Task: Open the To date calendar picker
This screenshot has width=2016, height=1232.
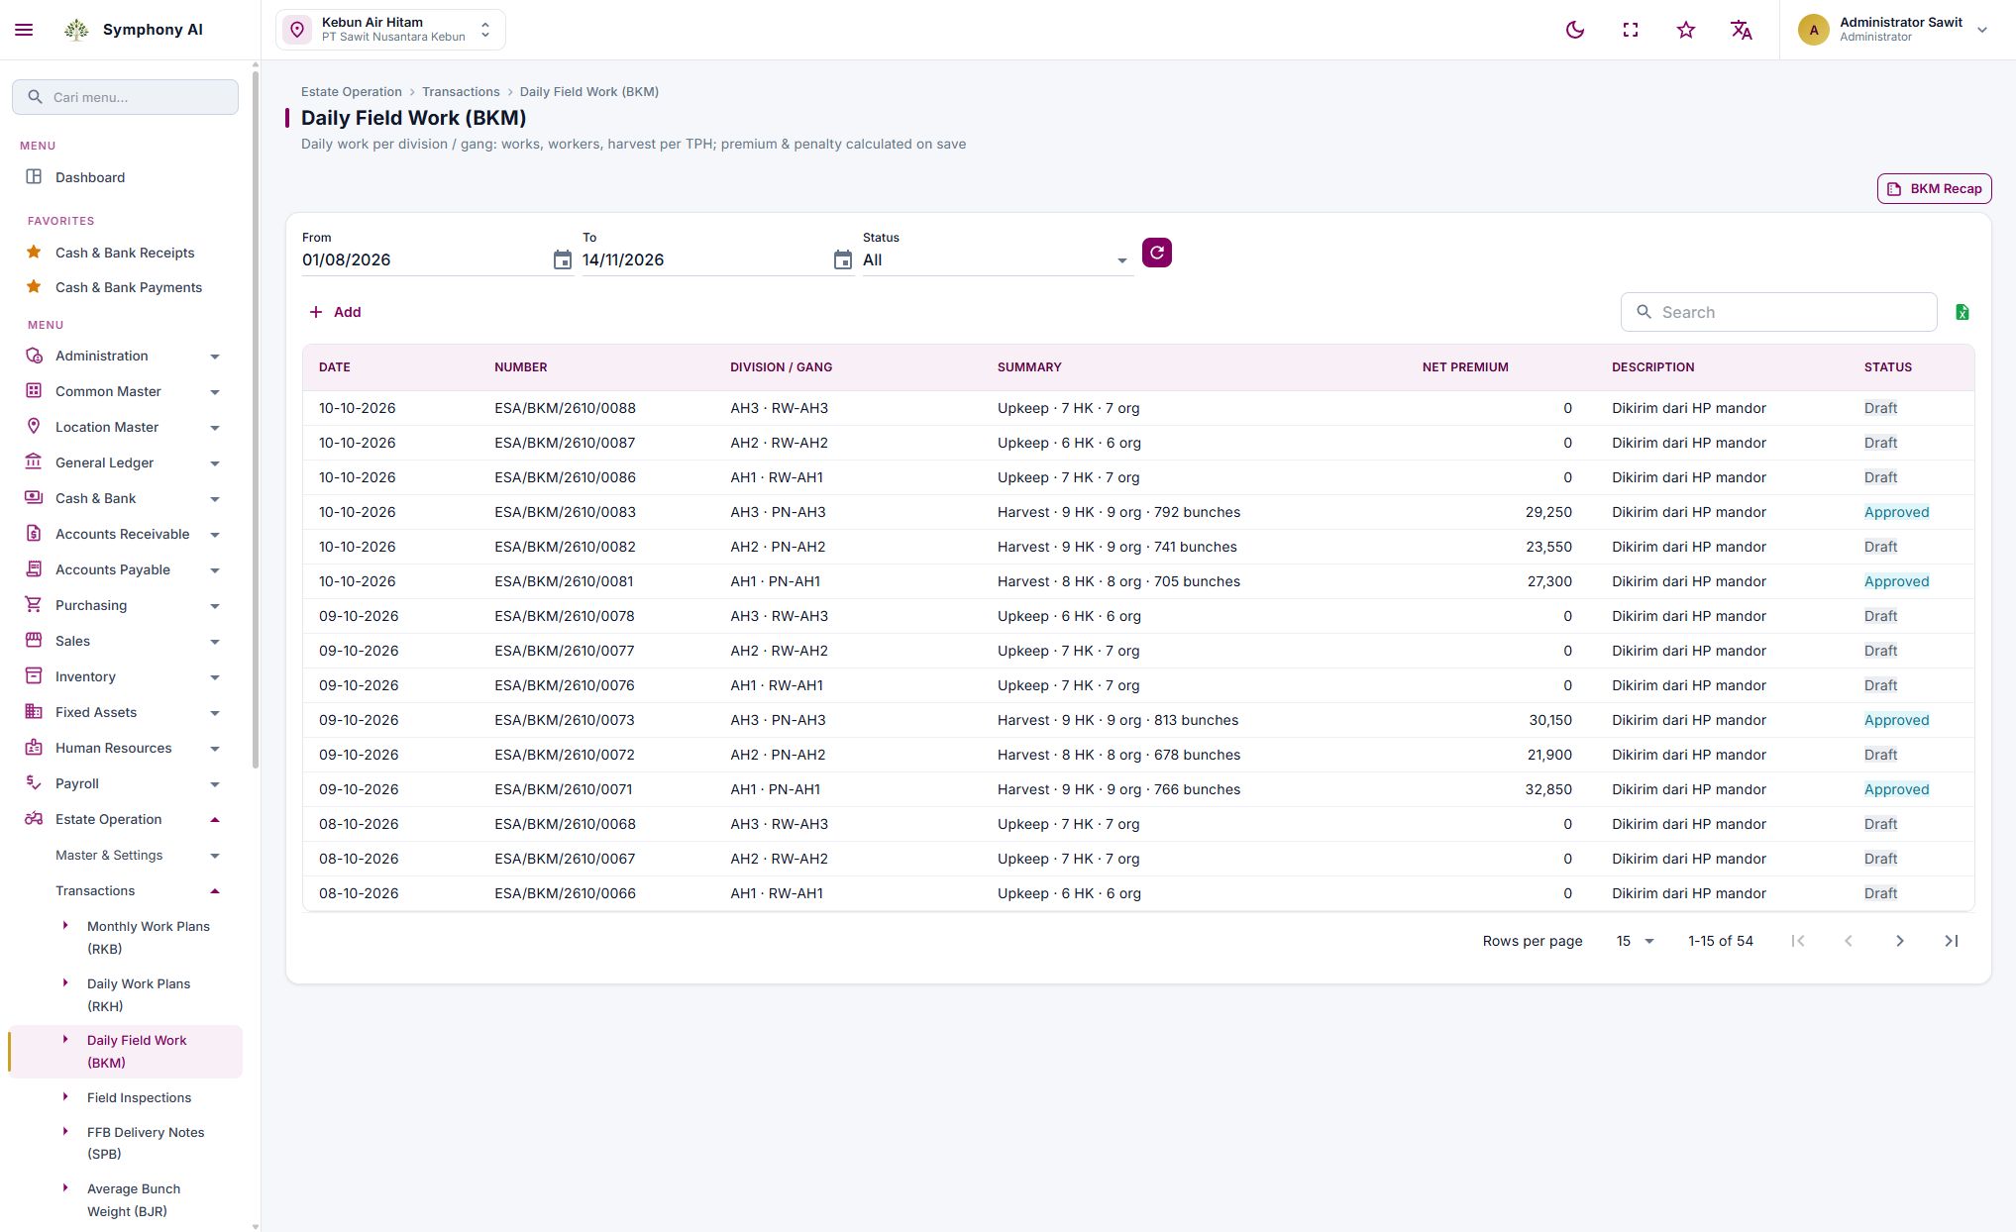Action: point(842,260)
